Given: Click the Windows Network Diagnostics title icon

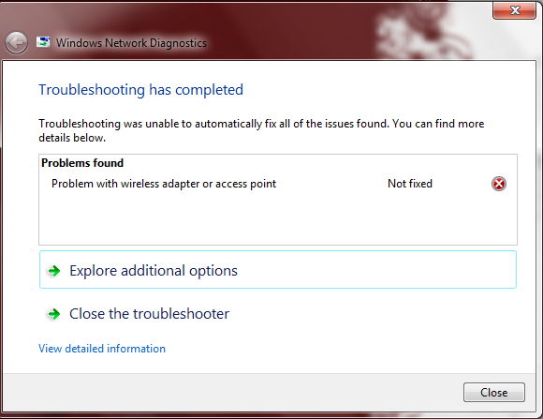Looking at the screenshot, I should pos(43,42).
